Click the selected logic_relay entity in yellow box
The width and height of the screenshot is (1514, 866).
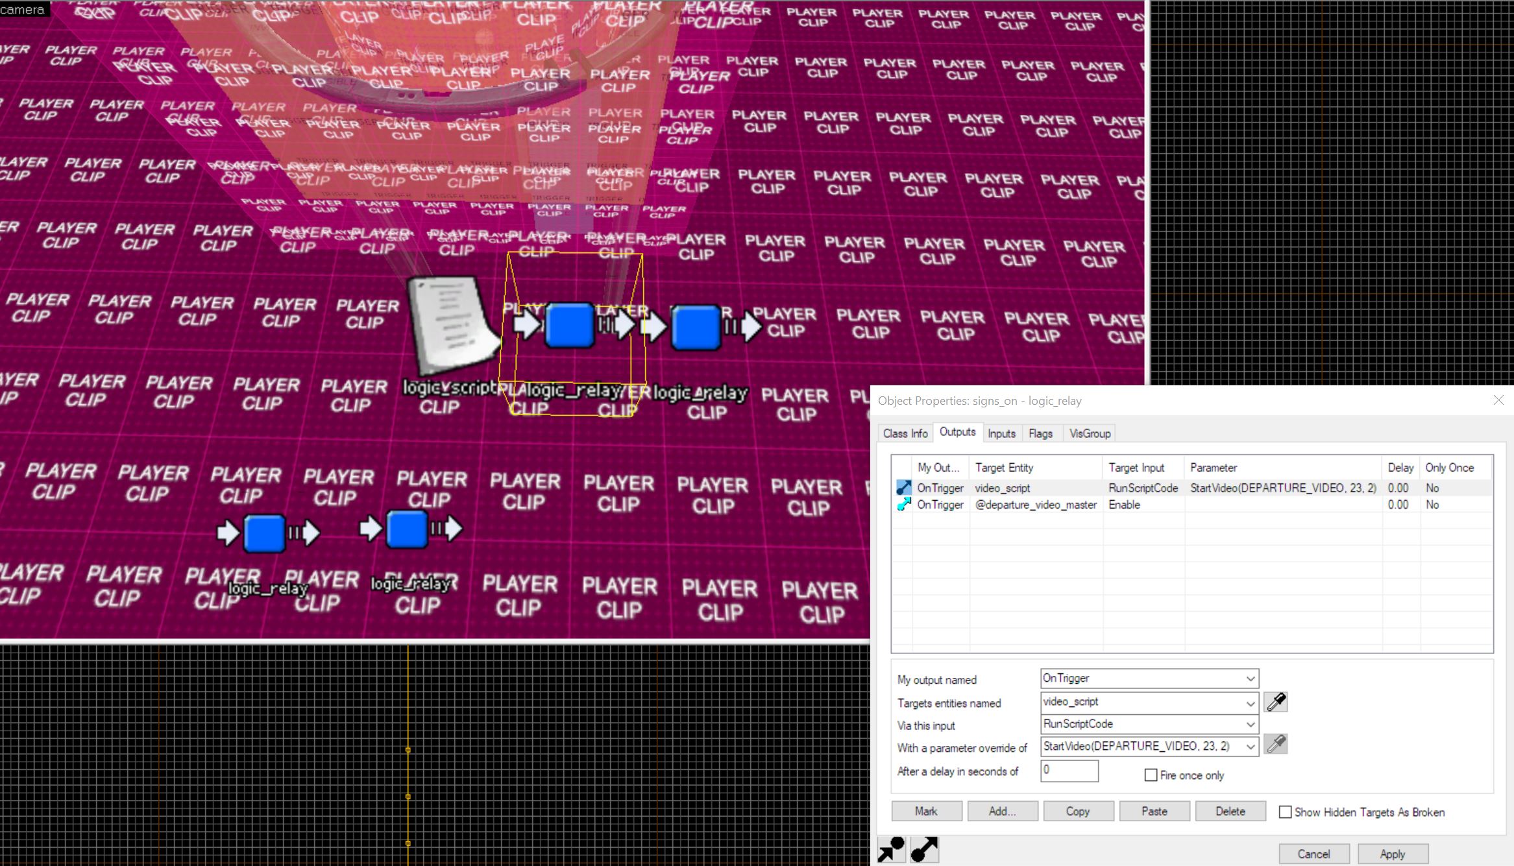(569, 326)
